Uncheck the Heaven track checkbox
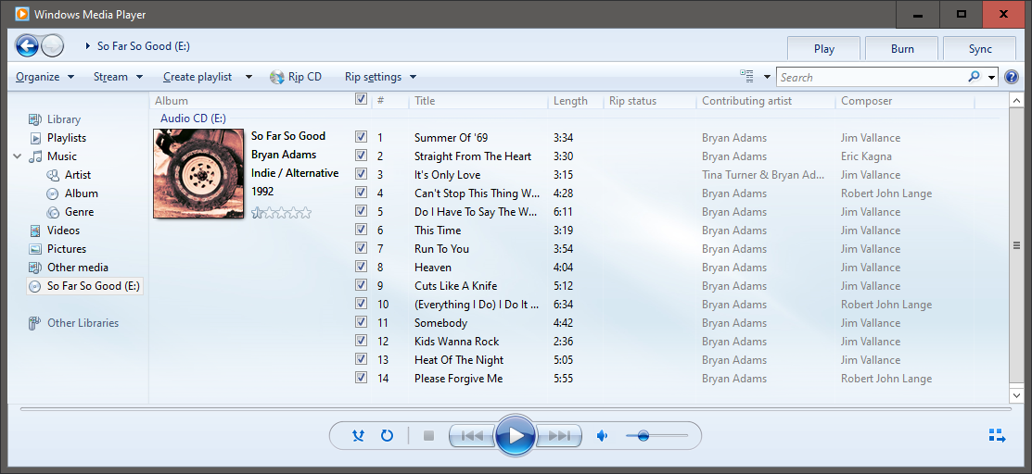The image size is (1032, 474). click(361, 267)
